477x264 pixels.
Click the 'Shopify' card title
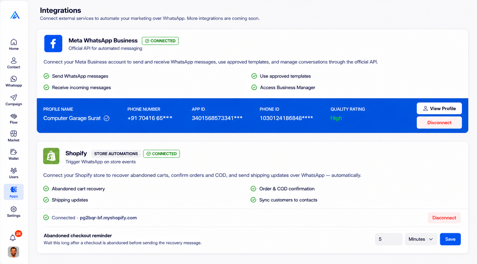(76, 153)
